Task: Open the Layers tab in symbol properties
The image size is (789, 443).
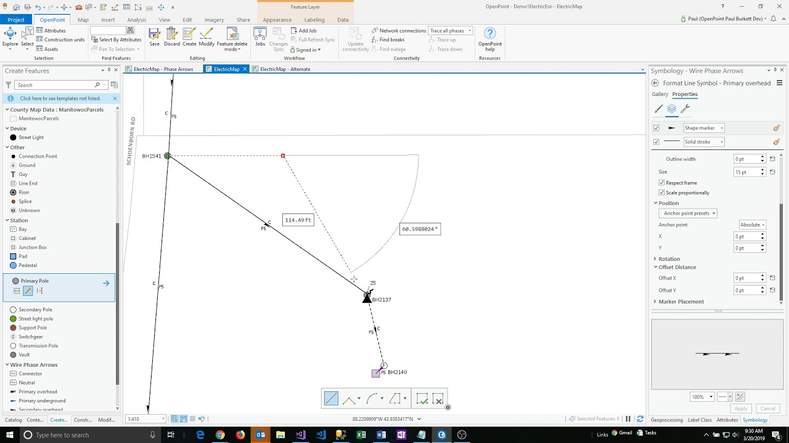Action: [672, 109]
